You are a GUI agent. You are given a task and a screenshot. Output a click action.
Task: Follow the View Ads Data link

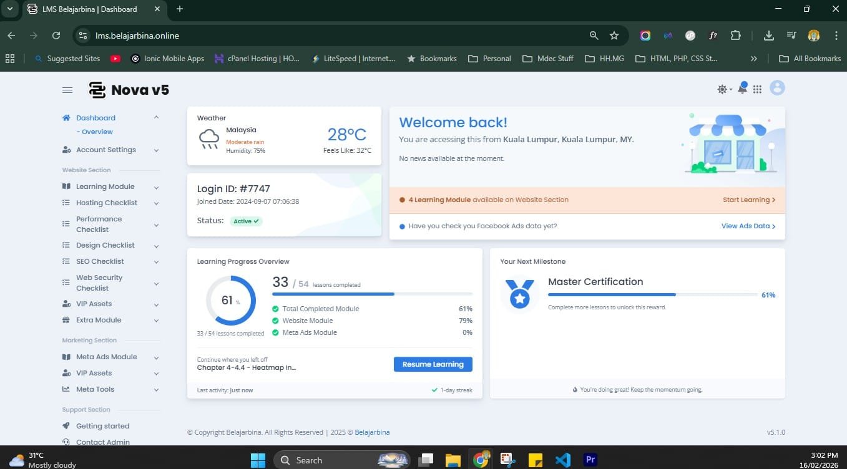(746, 226)
